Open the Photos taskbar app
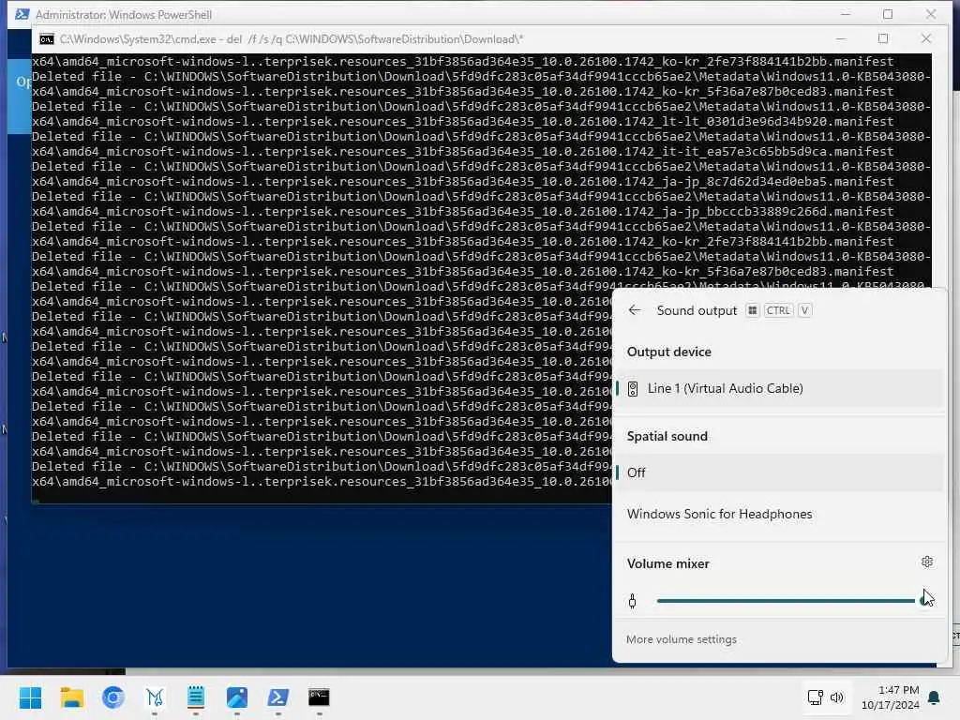This screenshot has width=960, height=720. click(x=237, y=697)
